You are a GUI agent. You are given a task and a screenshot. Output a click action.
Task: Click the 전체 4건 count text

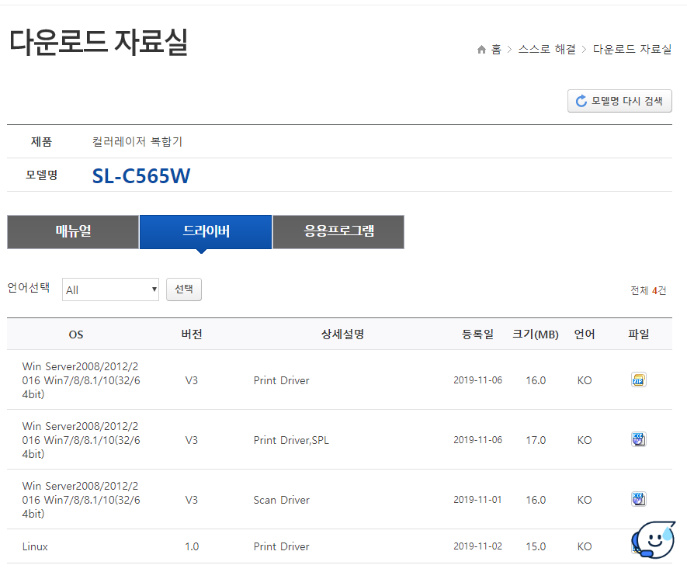point(648,290)
